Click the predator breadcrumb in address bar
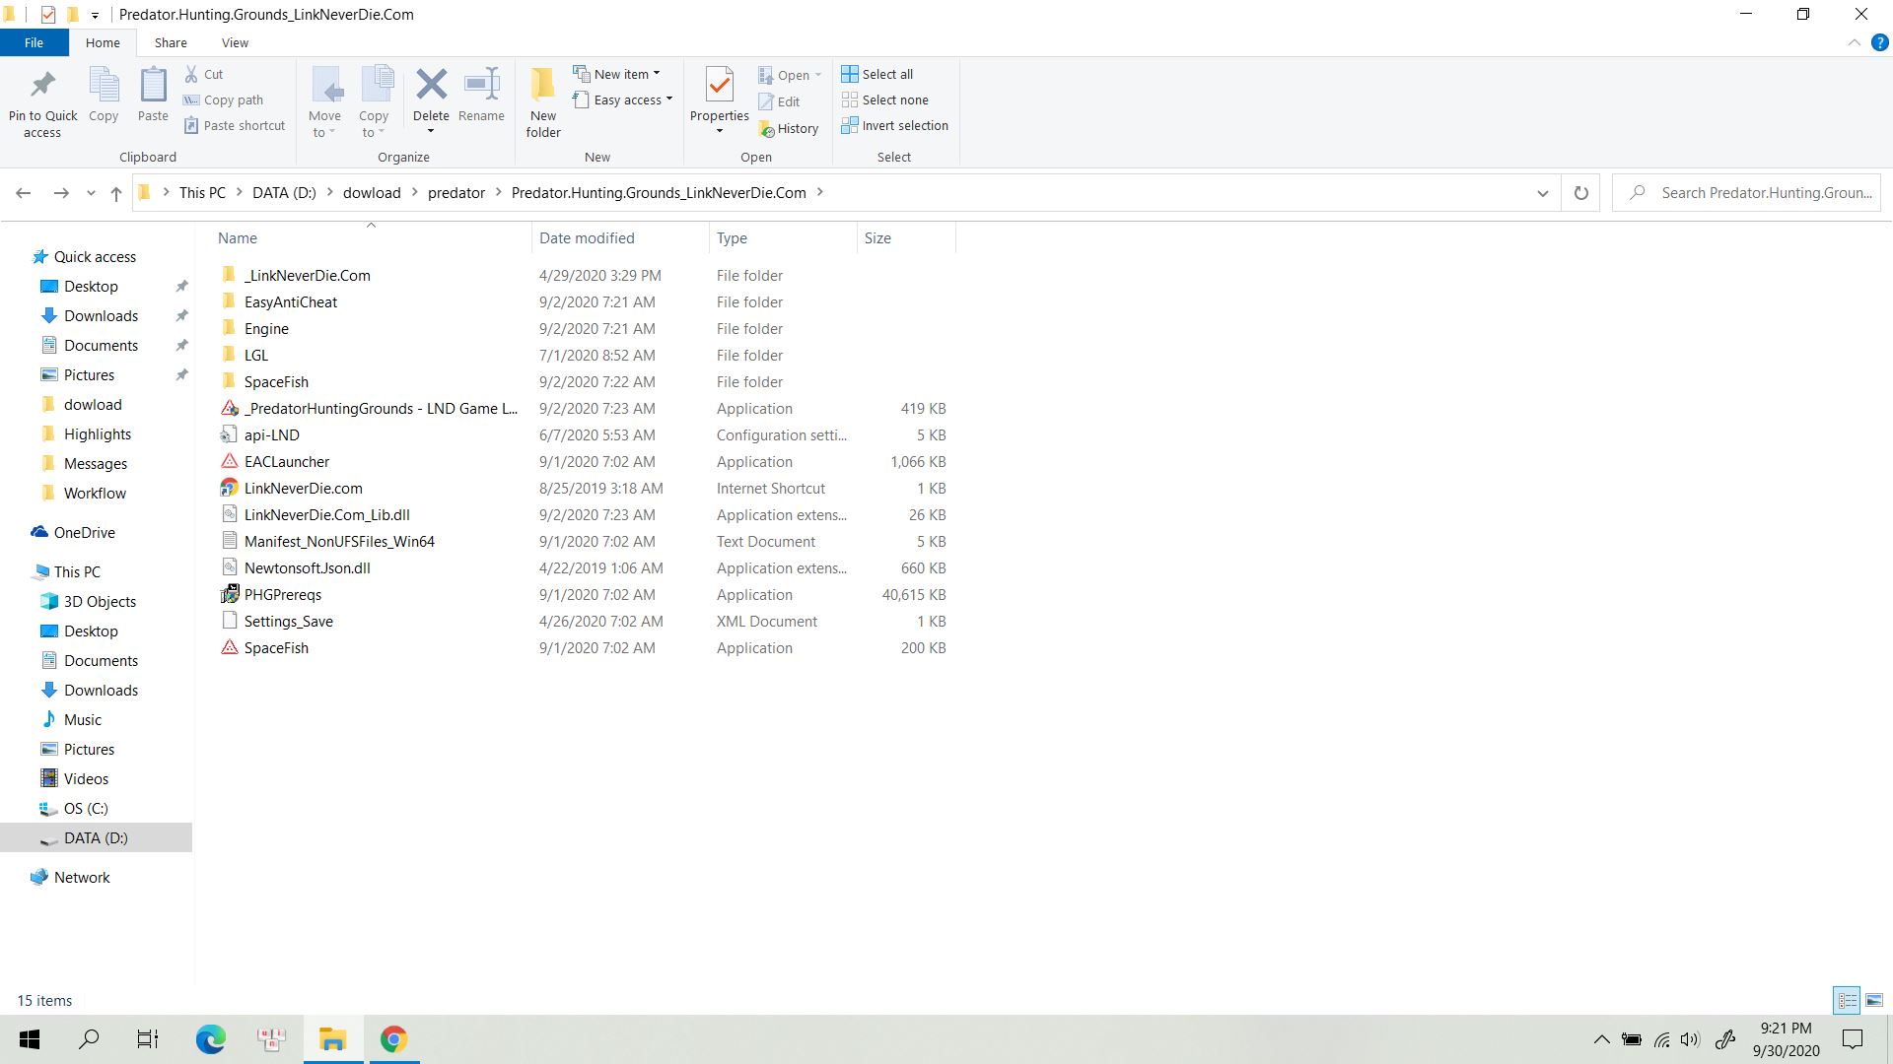The height and width of the screenshot is (1064, 1893). click(456, 193)
